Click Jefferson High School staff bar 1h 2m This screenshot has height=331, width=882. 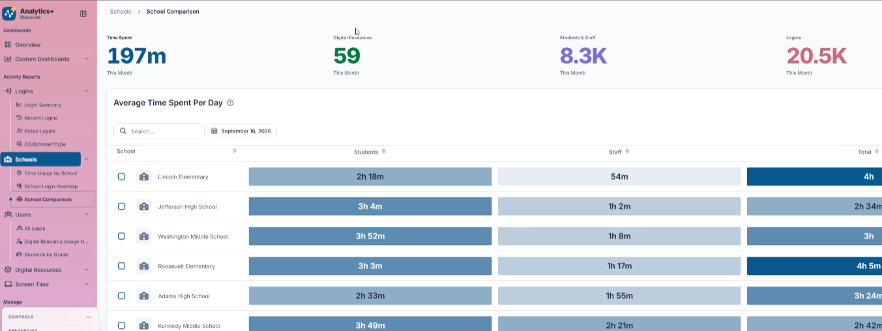coord(619,207)
